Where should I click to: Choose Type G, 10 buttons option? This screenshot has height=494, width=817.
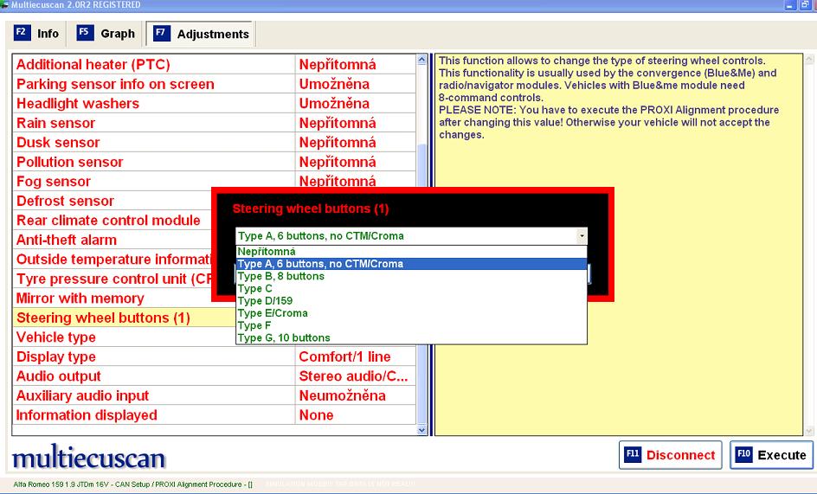pos(412,337)
